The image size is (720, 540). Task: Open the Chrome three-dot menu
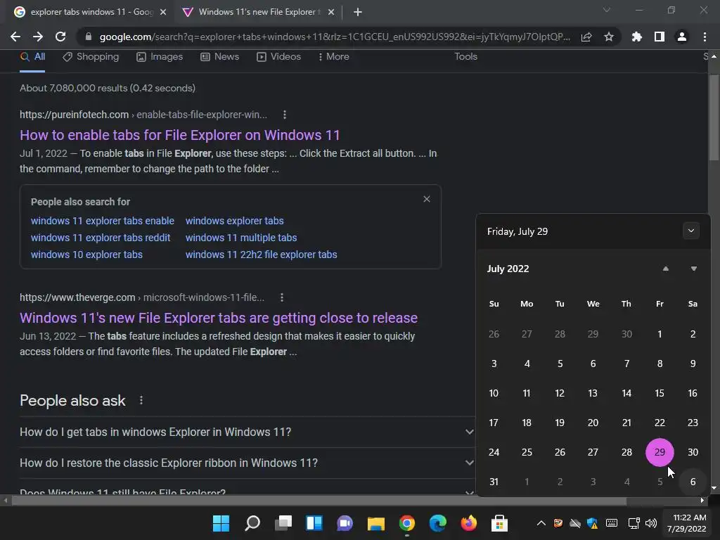[x=705, y=37]
